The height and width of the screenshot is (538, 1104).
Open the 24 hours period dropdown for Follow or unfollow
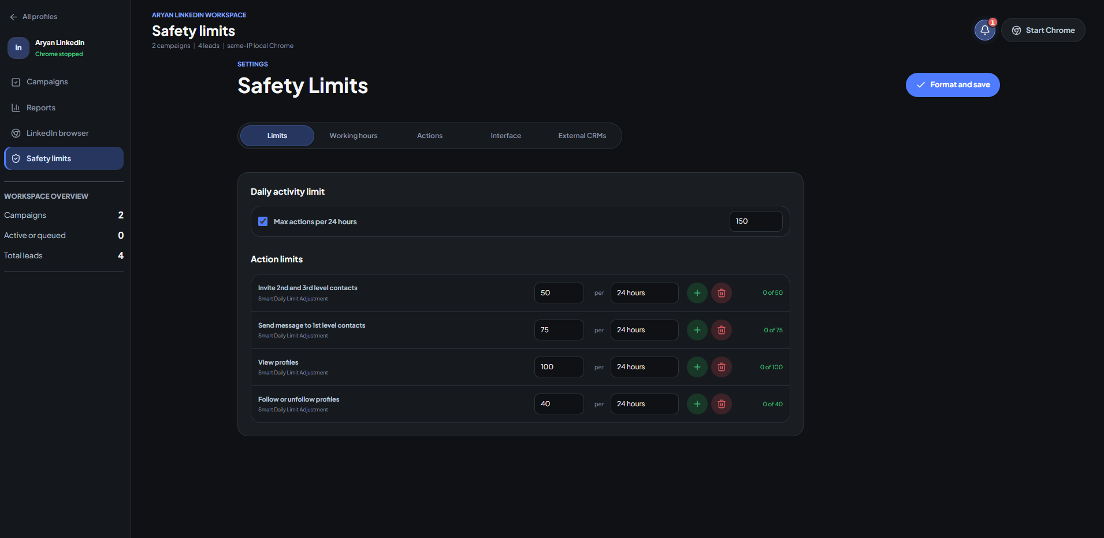[644, 404]
